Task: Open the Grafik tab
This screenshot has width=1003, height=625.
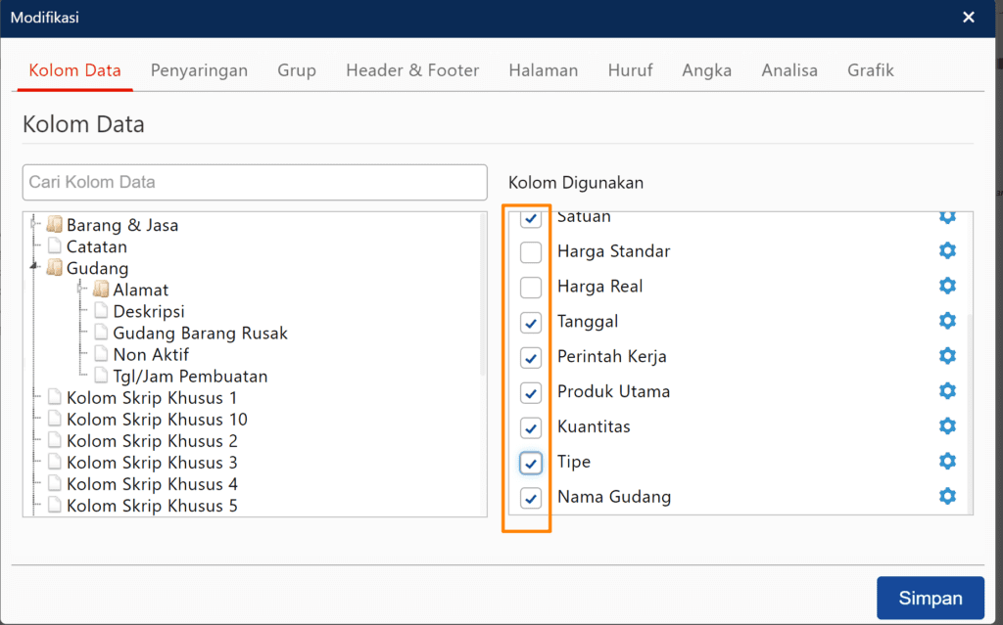Action: pos(870,69)
